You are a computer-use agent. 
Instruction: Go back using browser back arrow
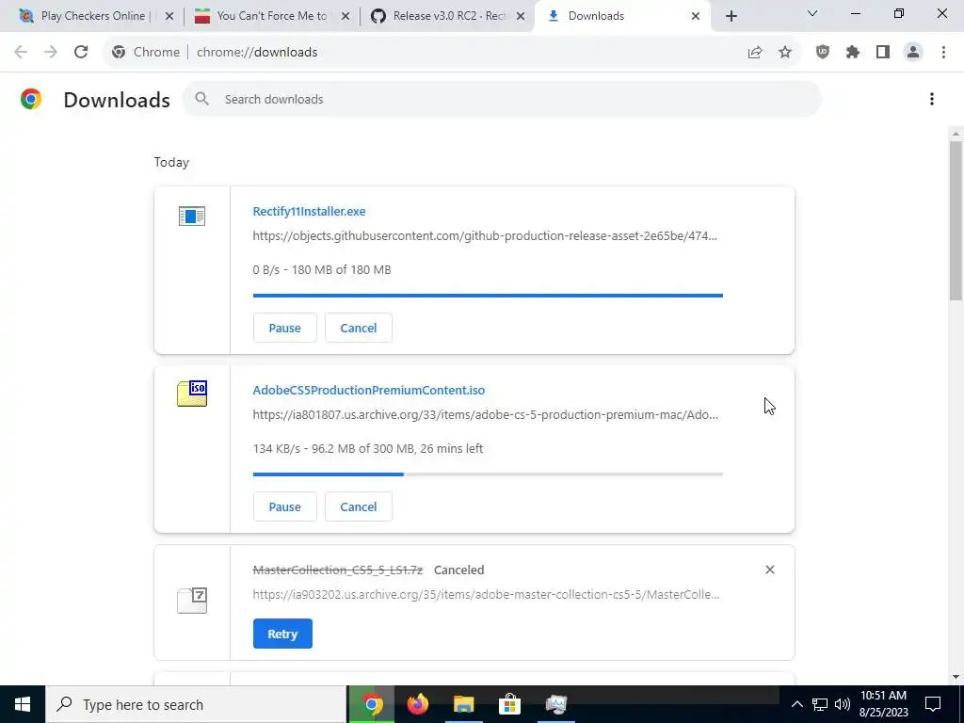click(21, 53)
